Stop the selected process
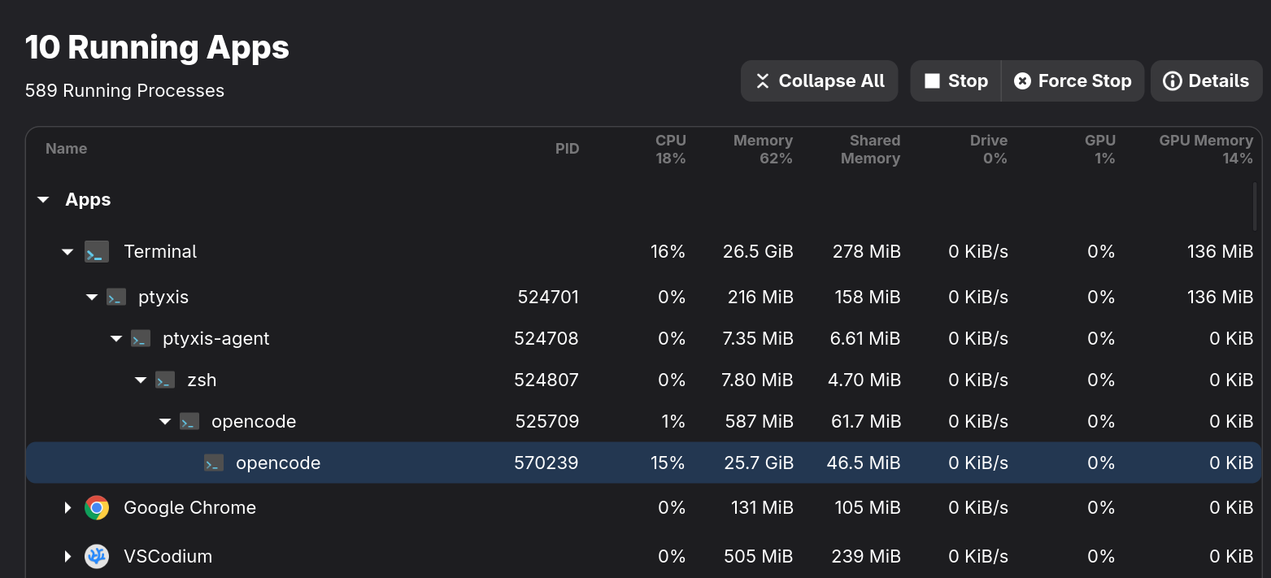The width and height of the screenshot is (1271, 578). click(x=955, y=81)
